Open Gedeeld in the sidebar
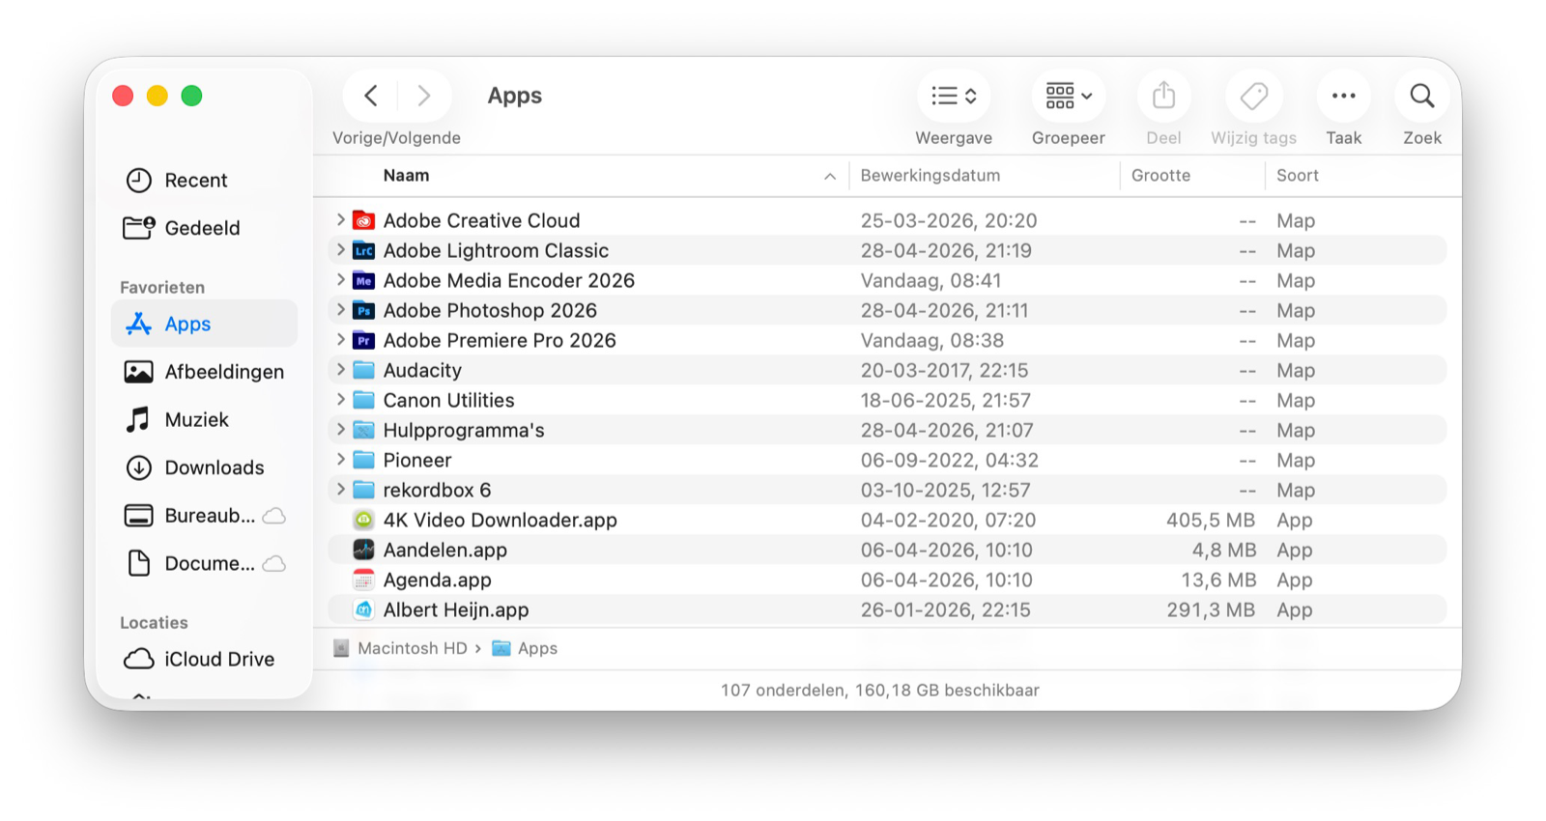The height and width of the screenshot is (821, 1546). [205, 228]
